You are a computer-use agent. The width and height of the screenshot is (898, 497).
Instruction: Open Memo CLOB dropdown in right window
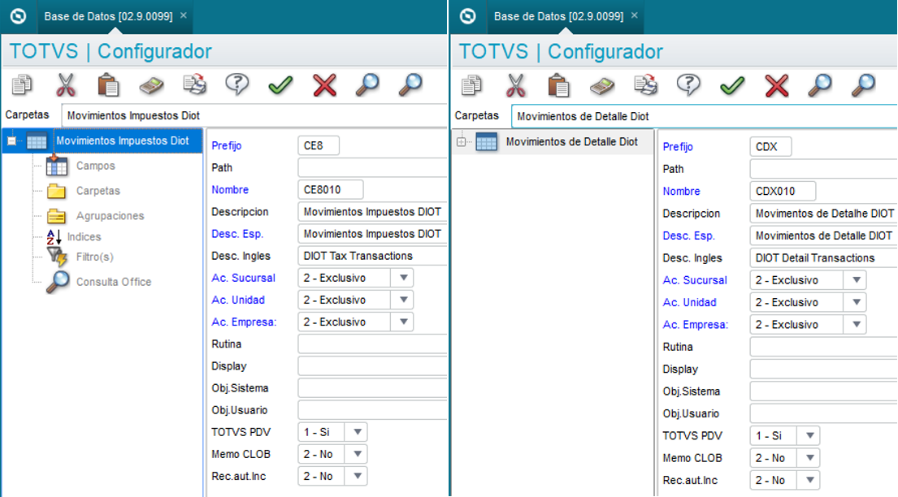coord(809,458)
